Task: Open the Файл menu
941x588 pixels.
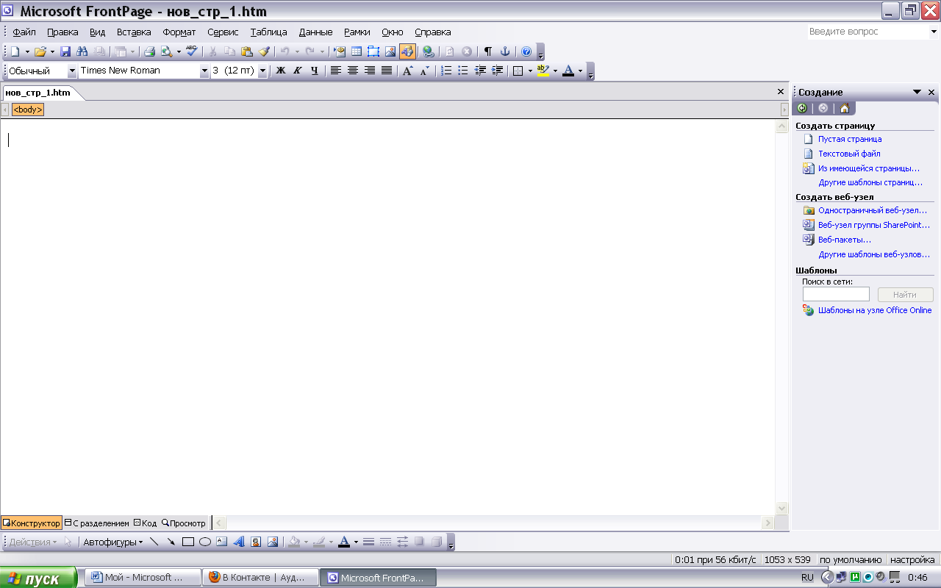Action: coord(24,32)
